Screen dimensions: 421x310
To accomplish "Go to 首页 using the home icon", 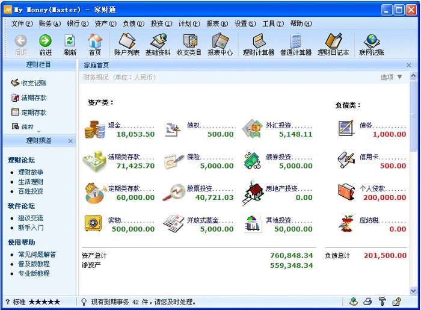I will tap(95, 45).
